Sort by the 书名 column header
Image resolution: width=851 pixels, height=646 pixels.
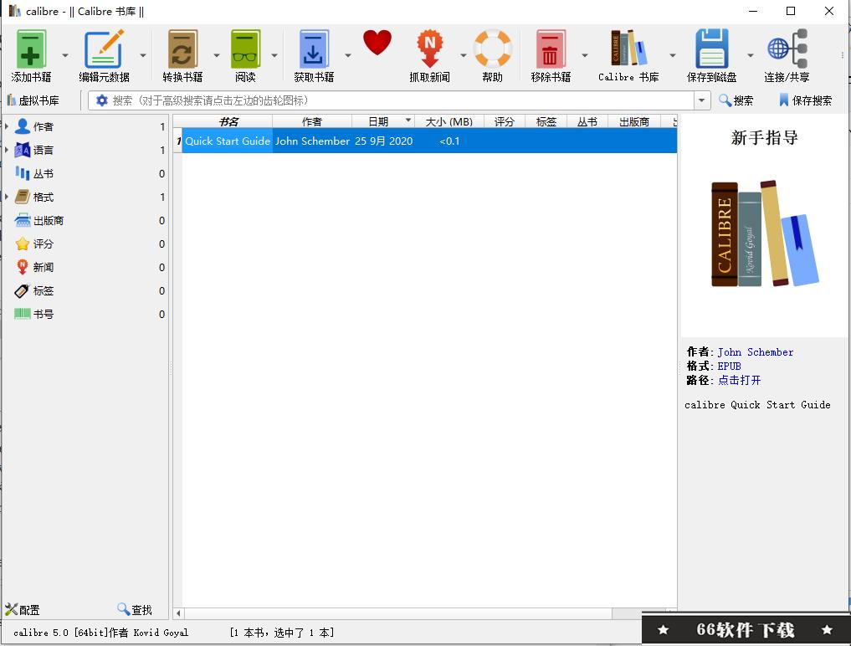tap(228, 121)
